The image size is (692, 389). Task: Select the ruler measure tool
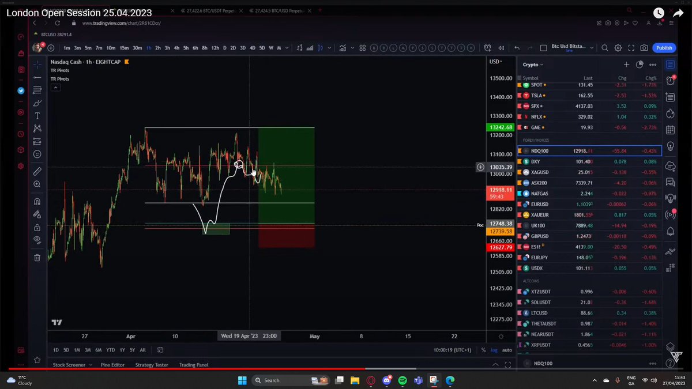(37, 171)
